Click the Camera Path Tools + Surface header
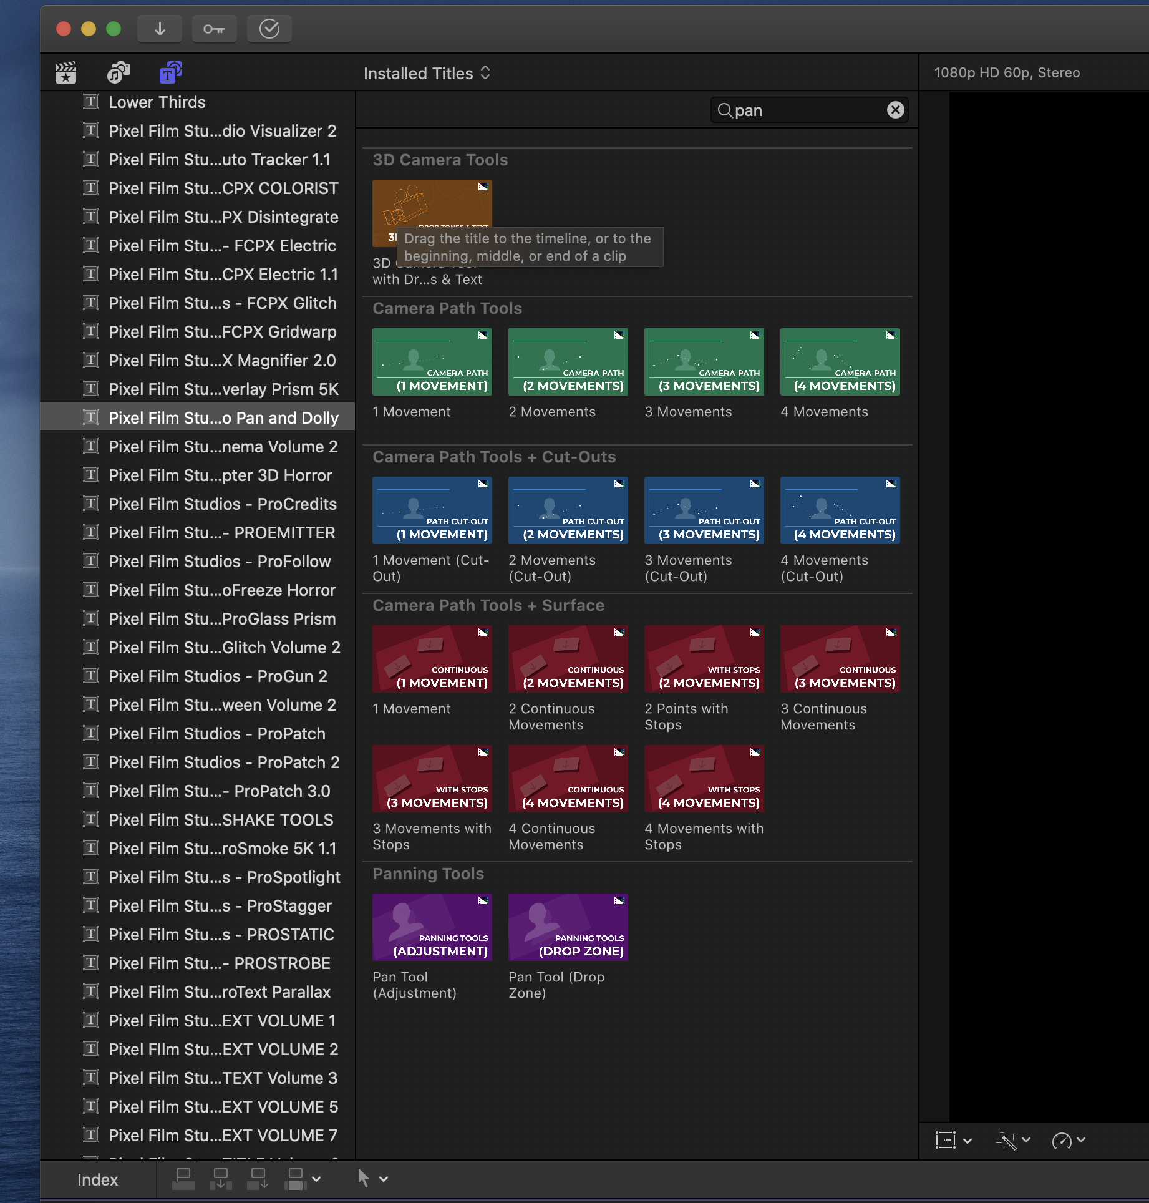1149x1203 pixels. point(488,605)
